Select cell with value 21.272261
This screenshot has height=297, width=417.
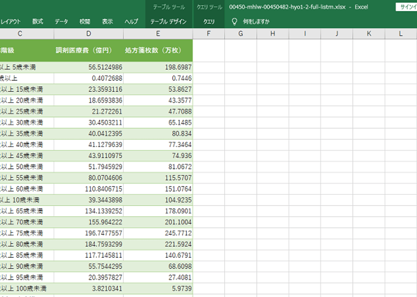point(88,112)
